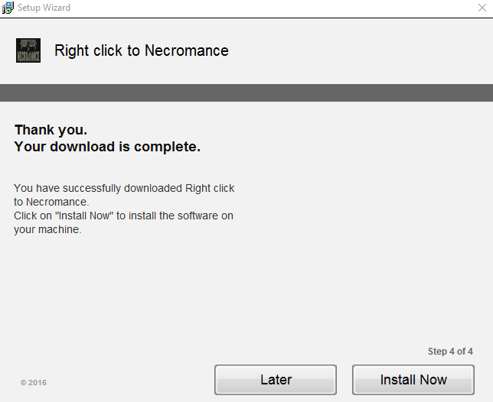The image size is (493, 402).
Task: Click the Setup Wizard title text
Action: point(44,8)
